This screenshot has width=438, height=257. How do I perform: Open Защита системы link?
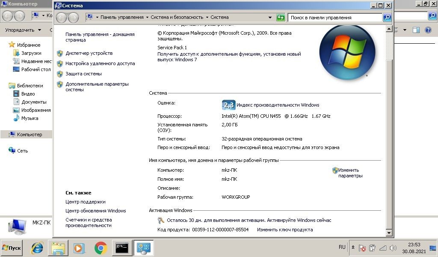point(83,74)
